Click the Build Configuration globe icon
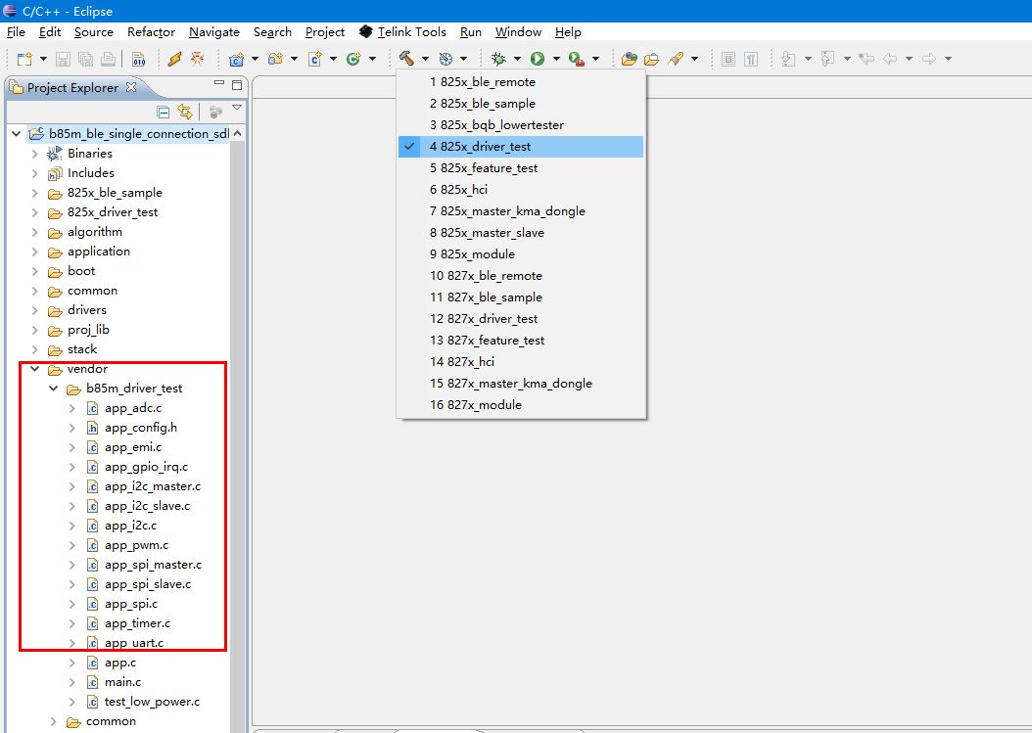Viewport: 1032px width, 733px height. 446,59
